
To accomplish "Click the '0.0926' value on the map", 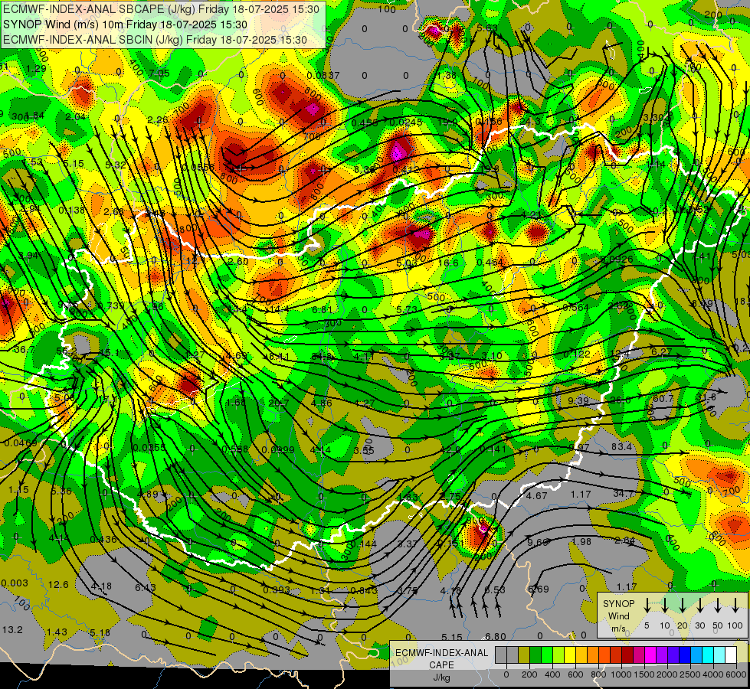I will pyautogui.click(x=617, y=260).
